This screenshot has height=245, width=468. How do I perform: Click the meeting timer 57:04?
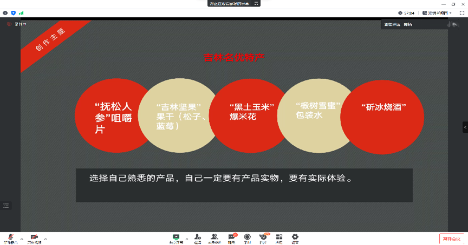coord(406,13)
